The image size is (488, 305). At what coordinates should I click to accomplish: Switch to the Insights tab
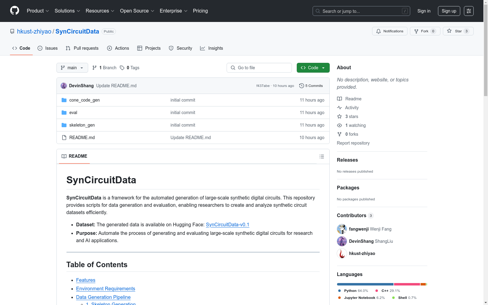click(x=212, y=48)
